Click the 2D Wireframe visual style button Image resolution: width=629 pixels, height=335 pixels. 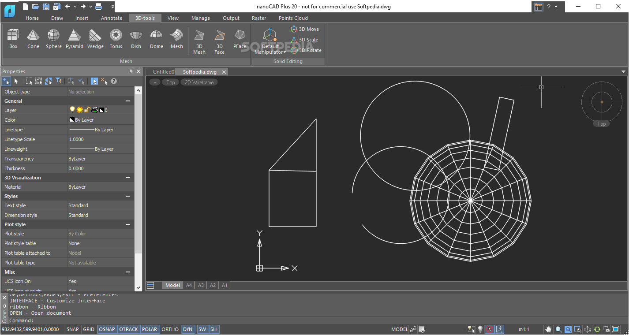pos(199,82)
